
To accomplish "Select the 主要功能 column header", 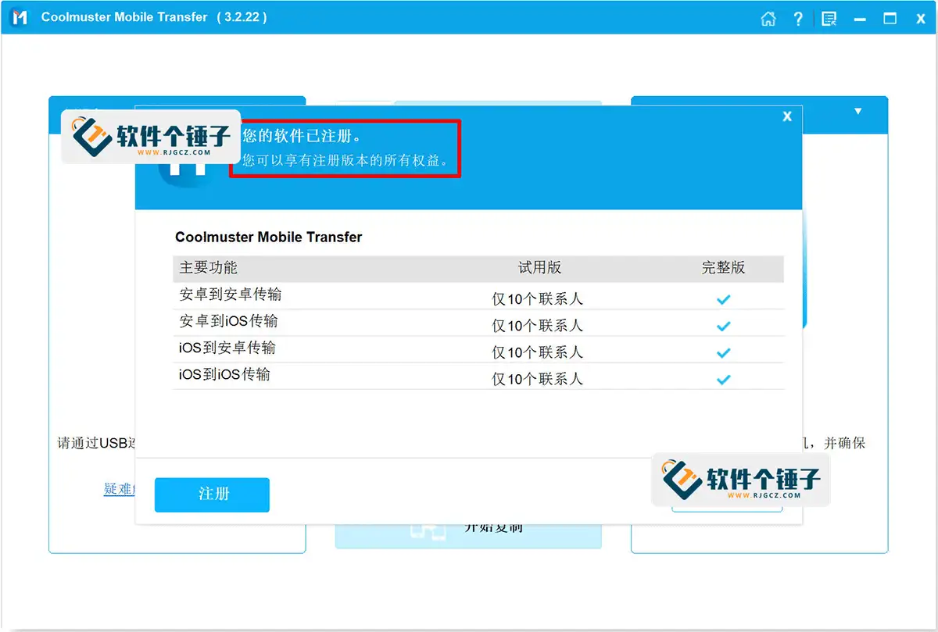I will [208, 267].
